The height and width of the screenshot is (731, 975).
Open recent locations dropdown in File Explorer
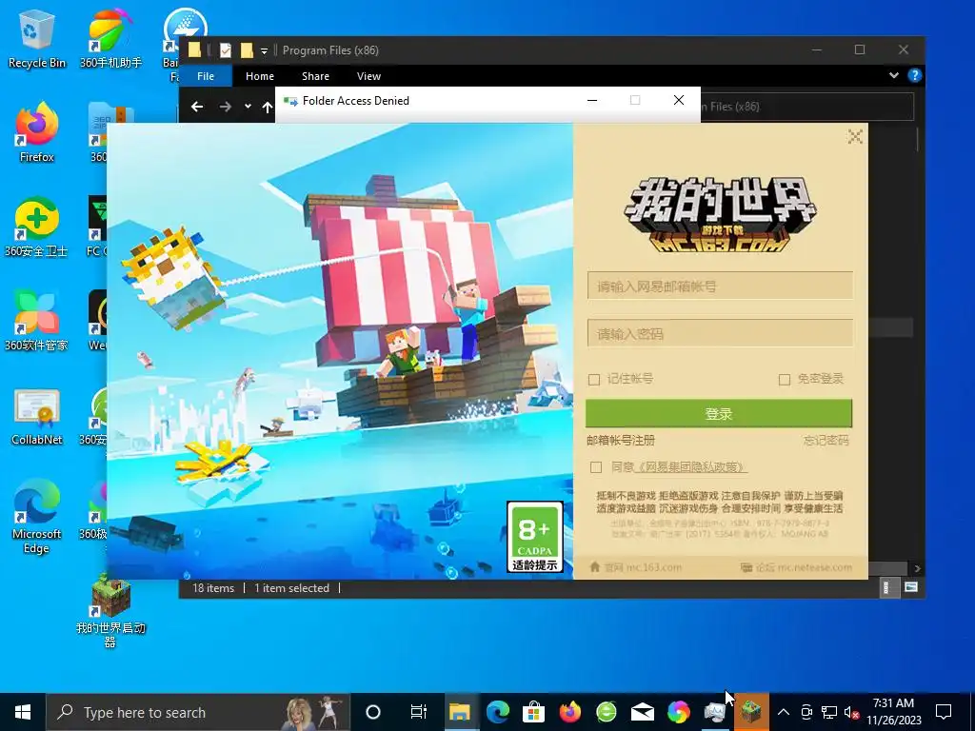(x=248, y=107)
